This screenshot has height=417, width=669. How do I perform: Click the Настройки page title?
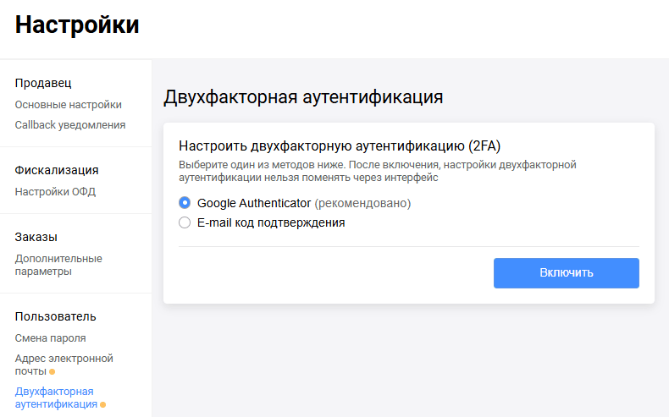tap(77, 25)
